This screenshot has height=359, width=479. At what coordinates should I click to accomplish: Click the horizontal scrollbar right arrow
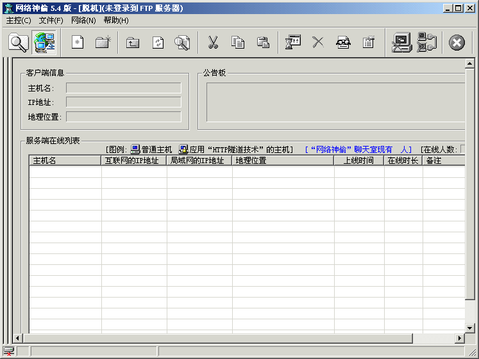click(459, 338)
